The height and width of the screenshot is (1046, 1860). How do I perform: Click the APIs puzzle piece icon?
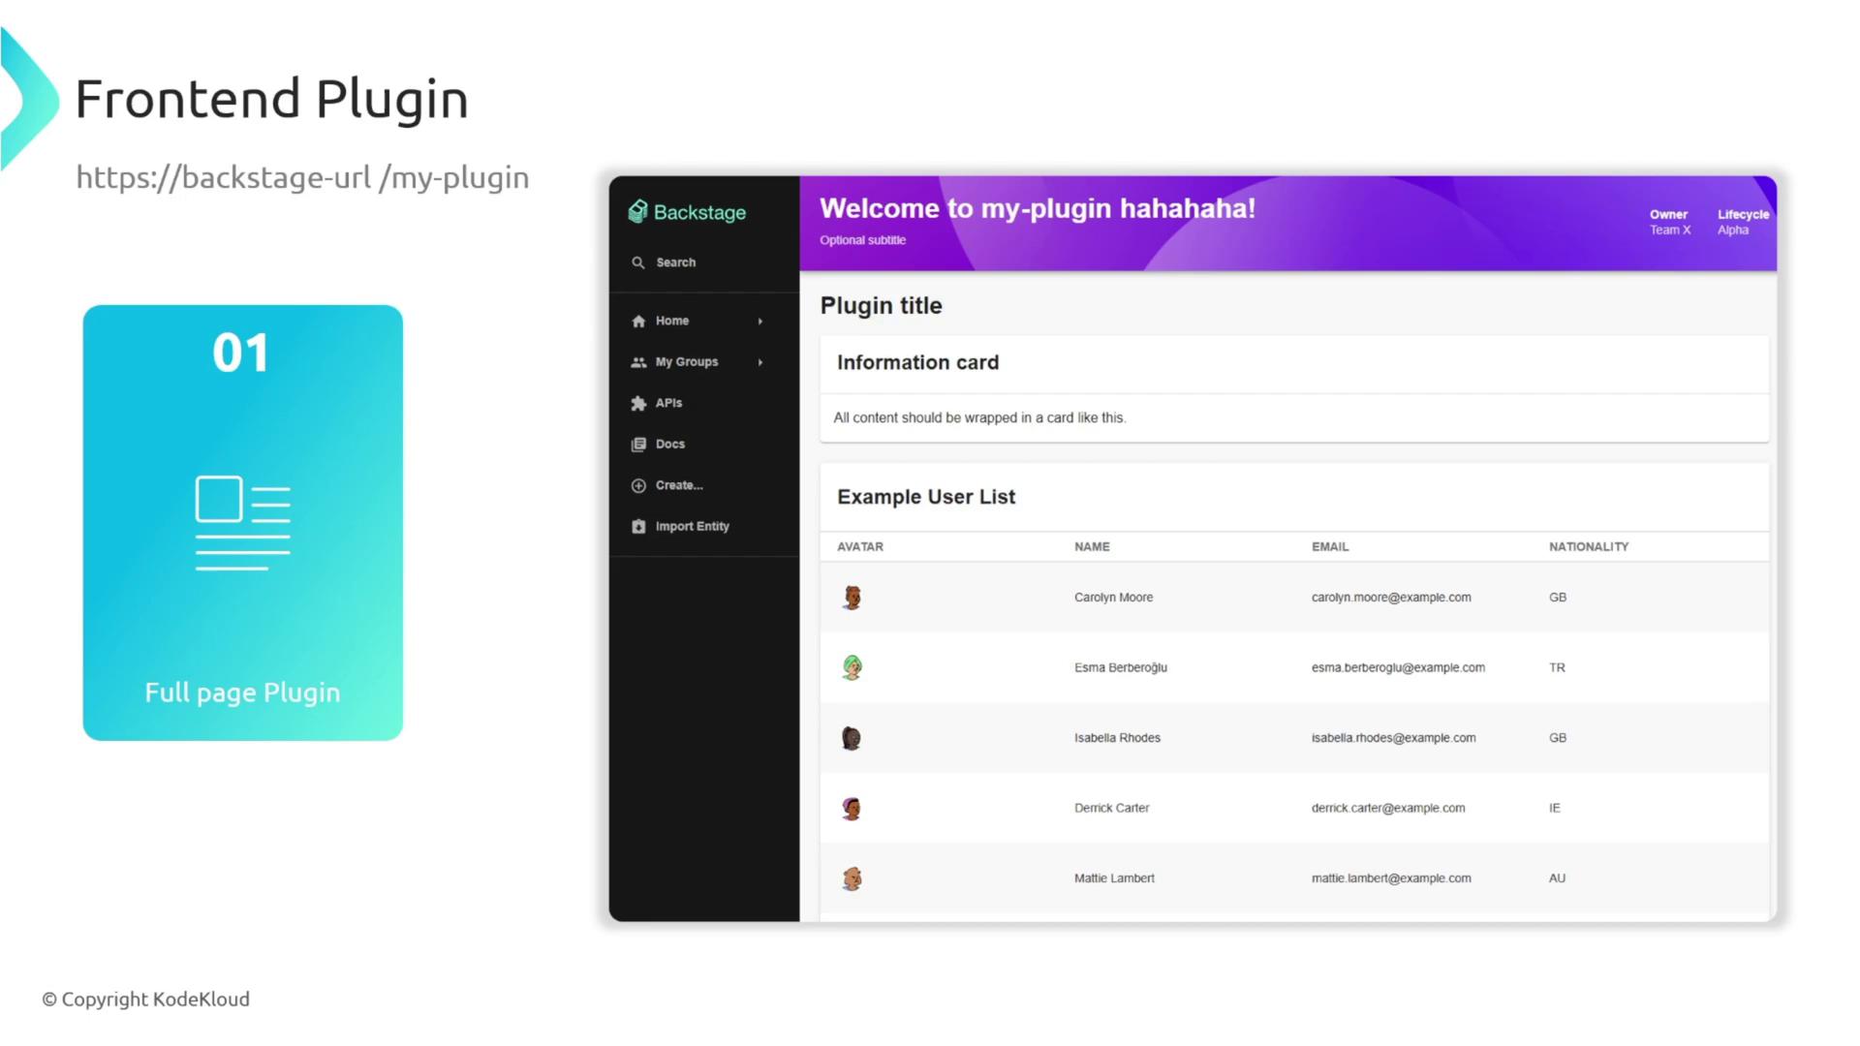click(x=638, y=404)
